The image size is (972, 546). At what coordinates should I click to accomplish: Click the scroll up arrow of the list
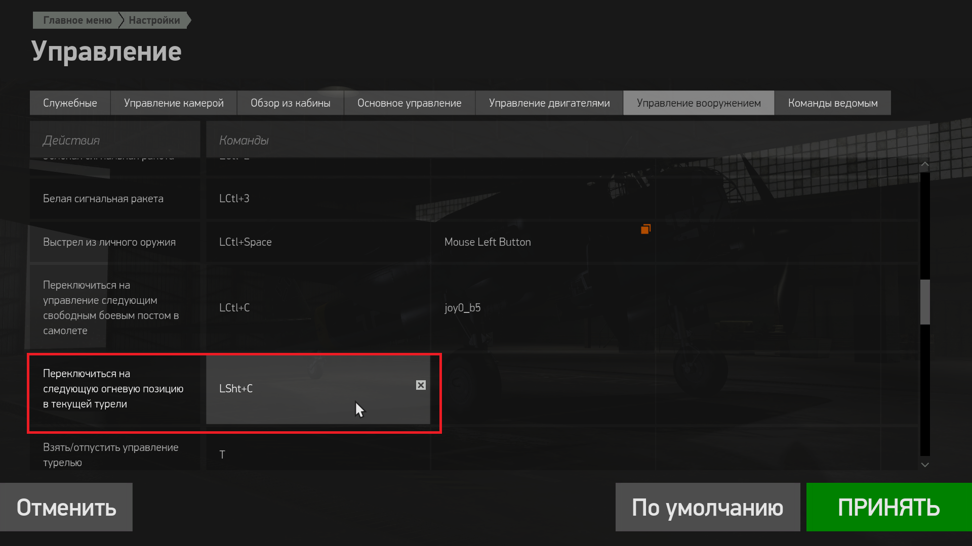[x=925, y=164]
